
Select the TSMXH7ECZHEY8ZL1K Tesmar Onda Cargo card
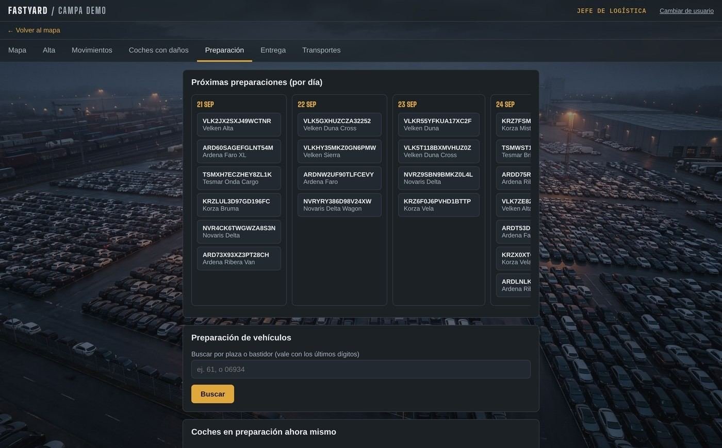click(x=239, y=178)
